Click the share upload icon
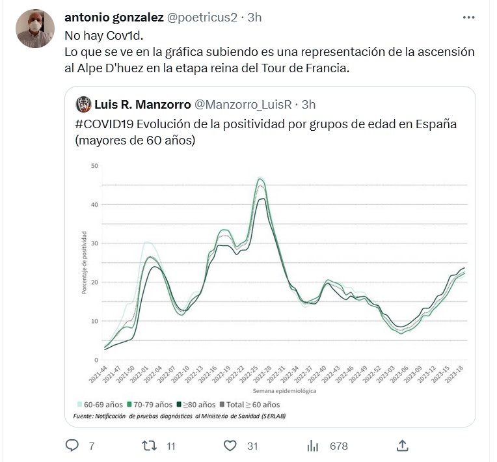This screenshot has height=462, width=497. coord(403,446)
